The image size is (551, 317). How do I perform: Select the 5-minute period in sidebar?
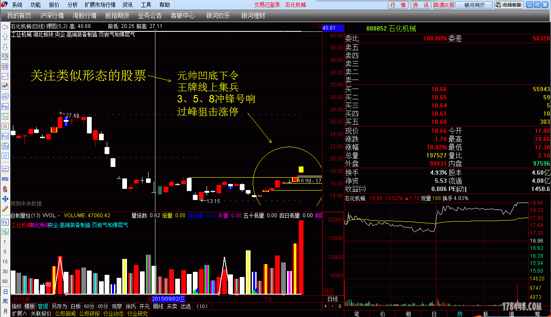pyautogui.click(x=5, y=252)
